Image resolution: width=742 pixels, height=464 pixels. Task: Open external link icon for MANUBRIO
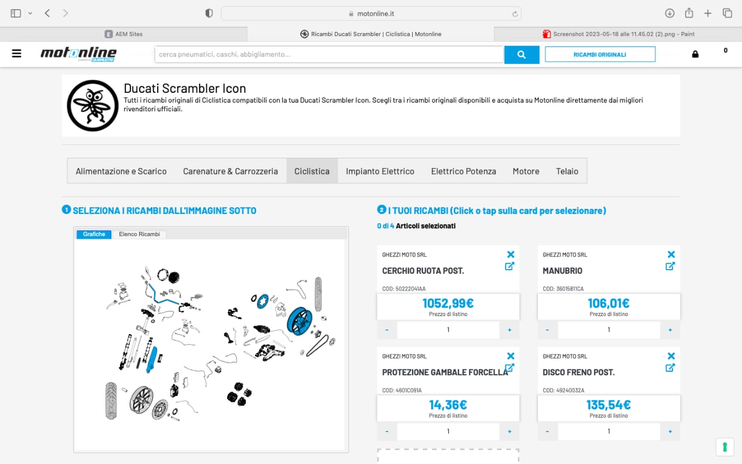coord(670,266)
